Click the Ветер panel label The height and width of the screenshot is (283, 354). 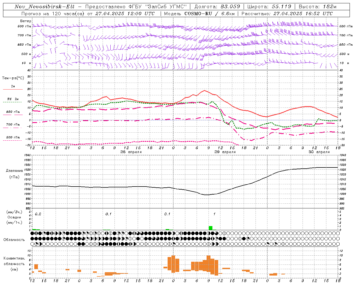(25, 21)
